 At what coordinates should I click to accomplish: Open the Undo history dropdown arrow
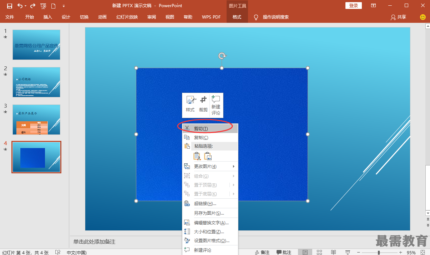26,6
